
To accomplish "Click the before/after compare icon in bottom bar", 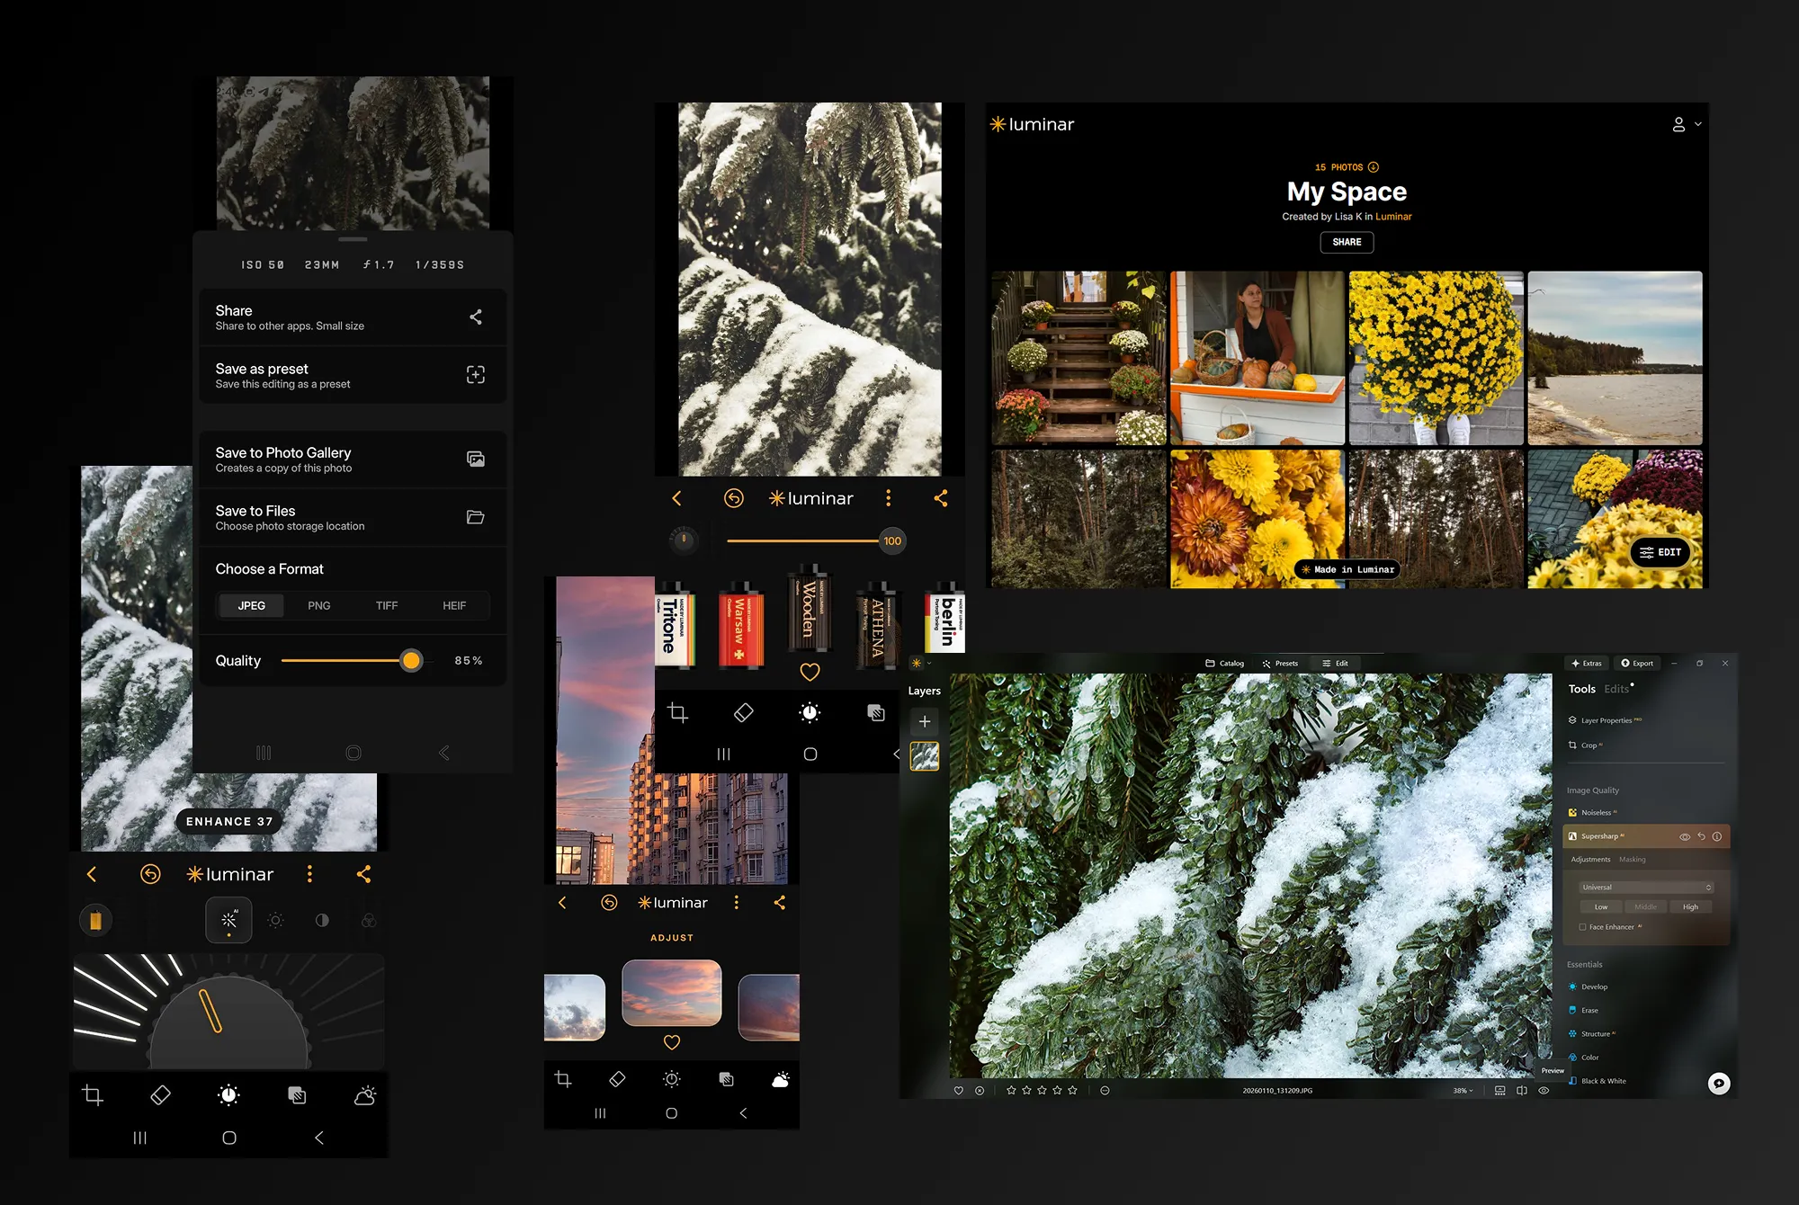I will pos(1522,1090).
